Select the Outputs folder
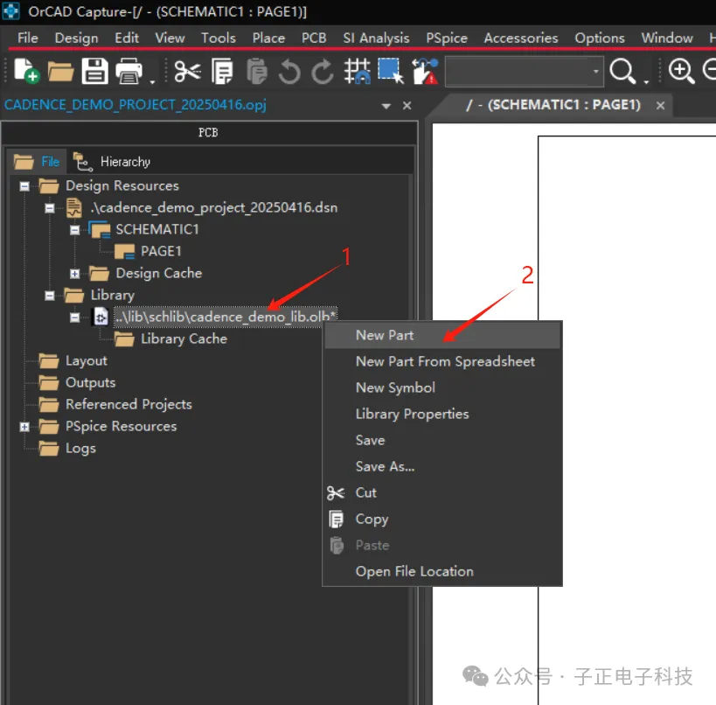Screen dimensions: 716x705 (x=90, y=383)
